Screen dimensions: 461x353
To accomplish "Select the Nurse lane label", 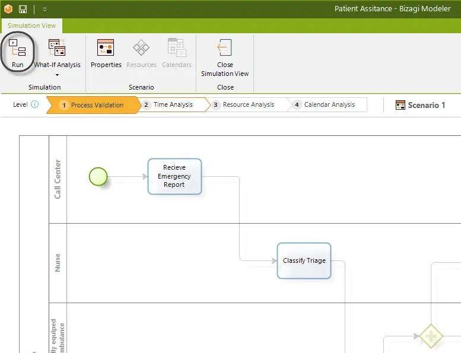I will coord(58,263).
